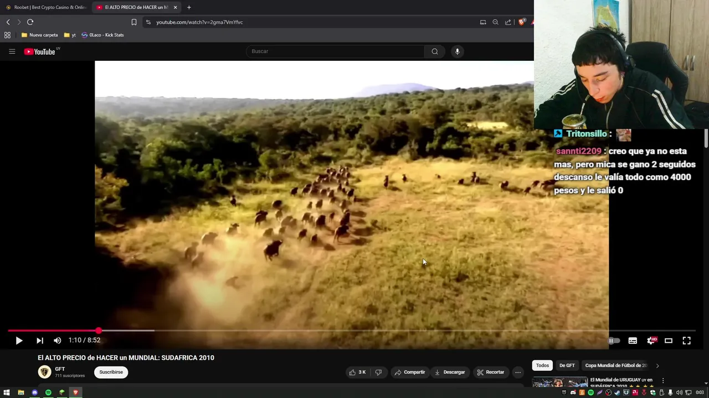Open El Mundial de URUGUAY suggested thumbnail
Viewport: 709px width, 398px height.
pyautogui.click(x=560, y=382)
